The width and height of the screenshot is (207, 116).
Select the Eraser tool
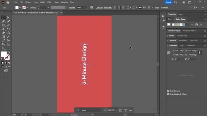pyautogui.click(x=4, y=33)
